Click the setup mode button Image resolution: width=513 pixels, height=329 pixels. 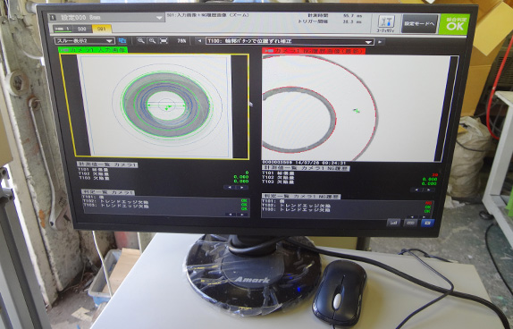[x=419, y=23]
